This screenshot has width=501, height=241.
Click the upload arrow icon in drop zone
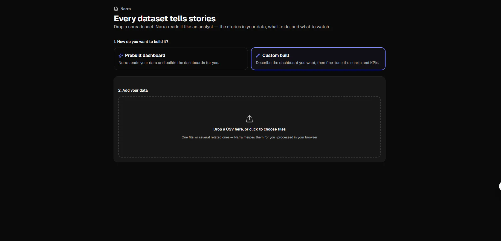250,119
